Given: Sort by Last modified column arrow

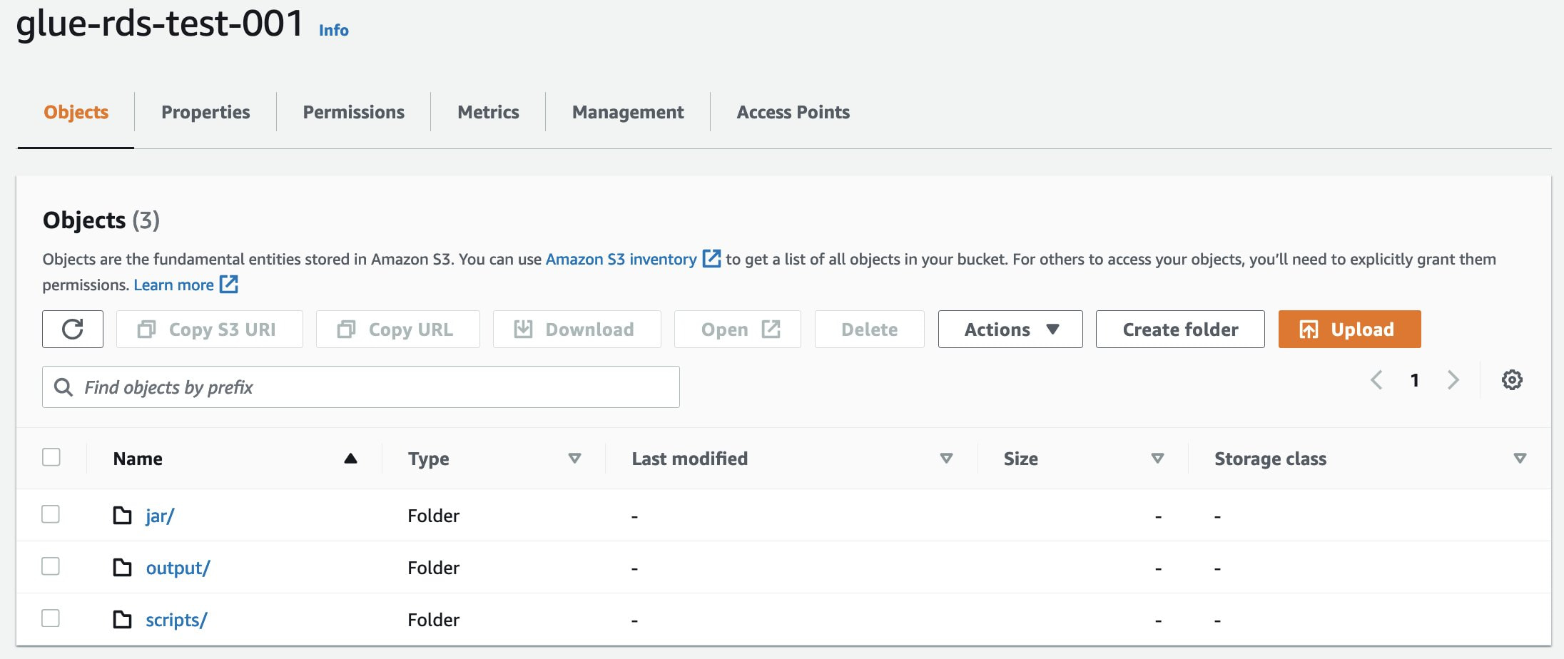Looking at the screenshot, I should (947, 459).
